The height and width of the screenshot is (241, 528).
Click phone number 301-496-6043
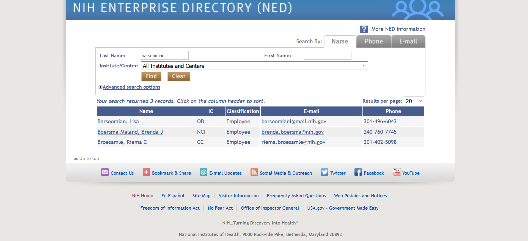point(380,121)
